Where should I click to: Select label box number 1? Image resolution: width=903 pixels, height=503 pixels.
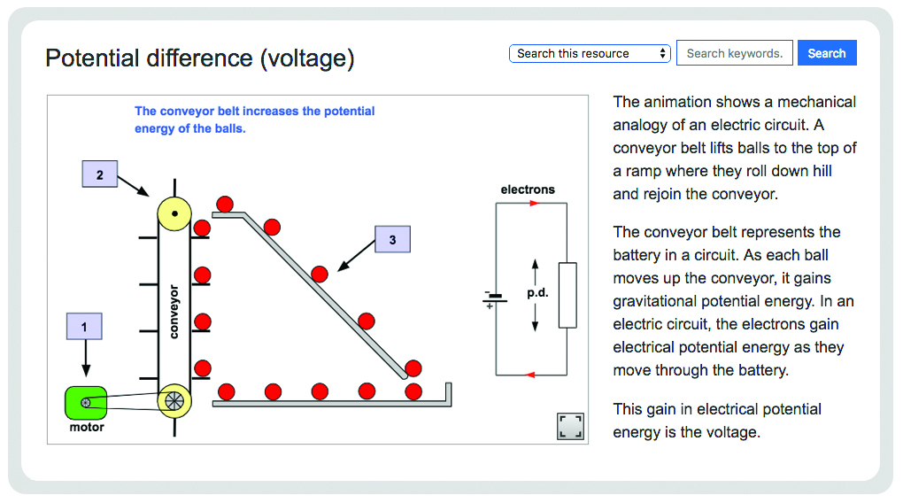click(84, 327)
